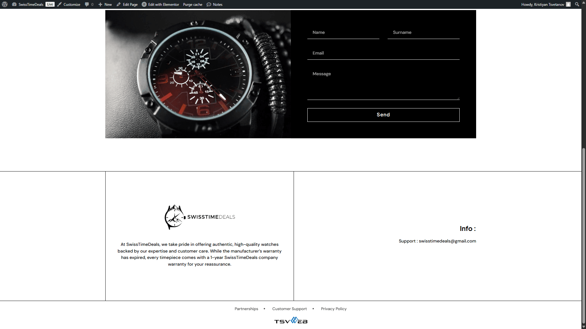
Task: Focus the Email input field
Action: click(383, 53)
